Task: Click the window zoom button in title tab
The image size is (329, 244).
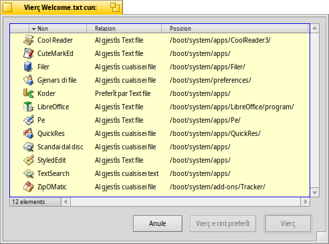Action: coord(115,7)
